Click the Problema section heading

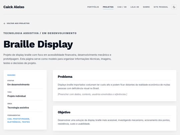[x=65, y=77]
